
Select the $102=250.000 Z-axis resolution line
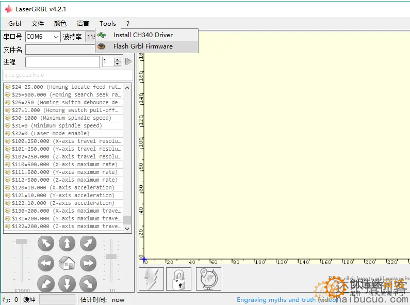[x=63, y=157]
